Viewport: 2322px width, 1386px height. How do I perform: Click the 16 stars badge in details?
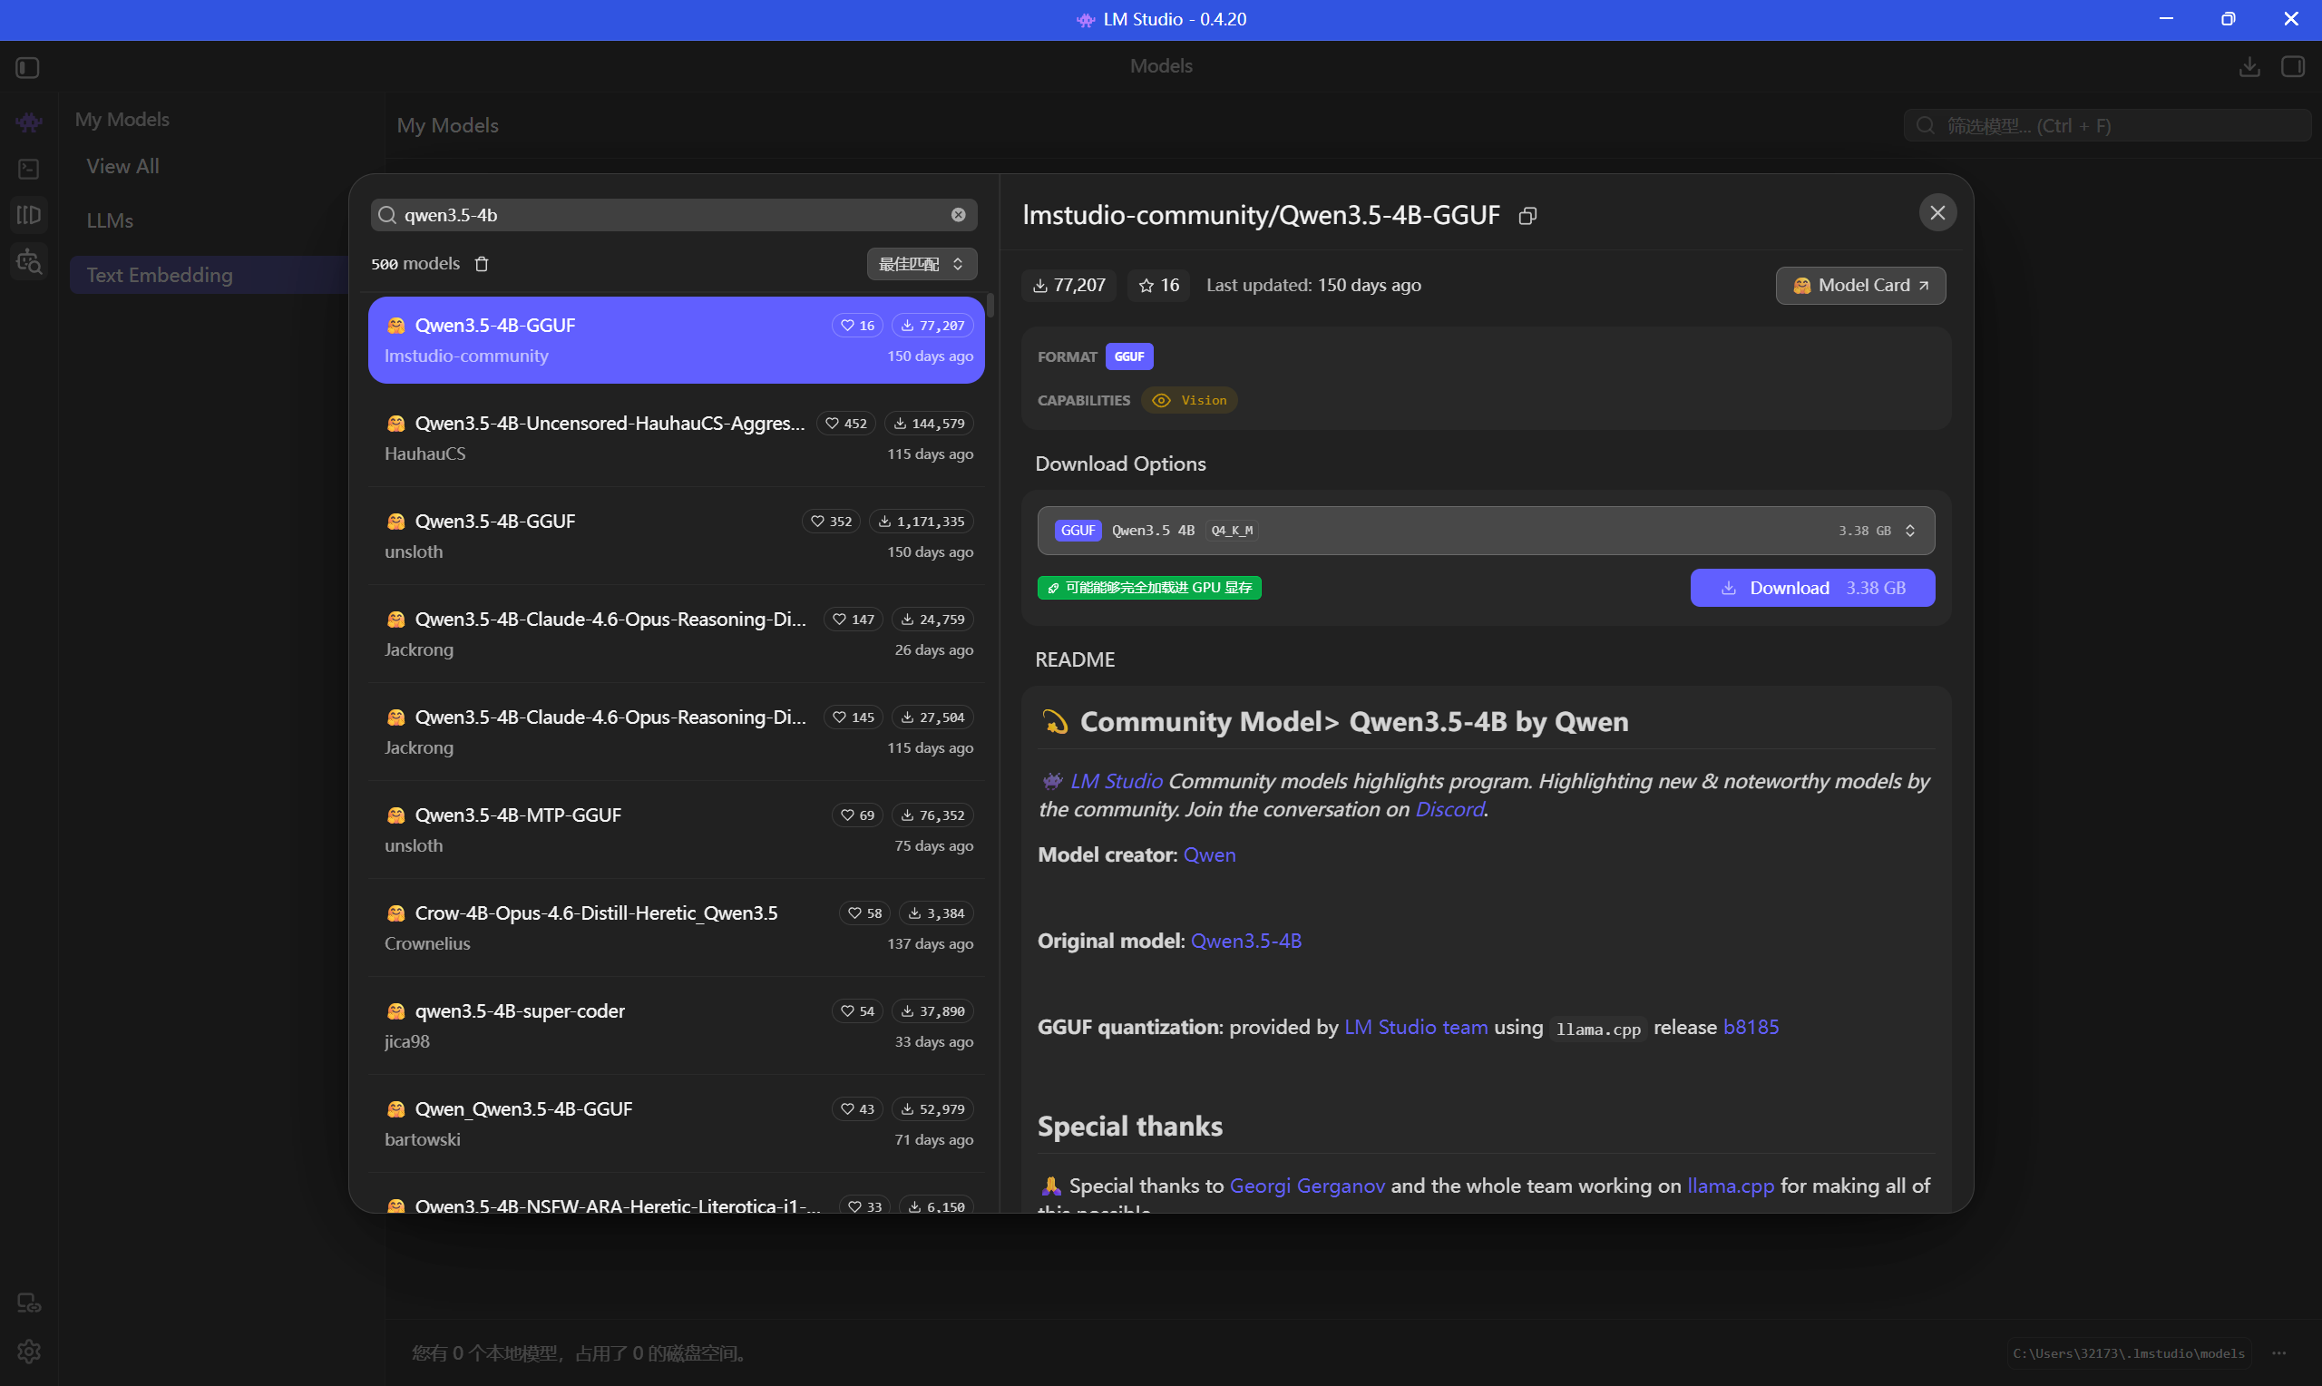point(1158,286)
